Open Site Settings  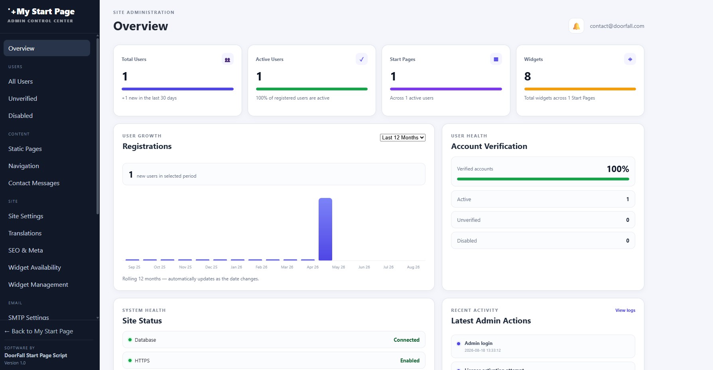point(47,216)
